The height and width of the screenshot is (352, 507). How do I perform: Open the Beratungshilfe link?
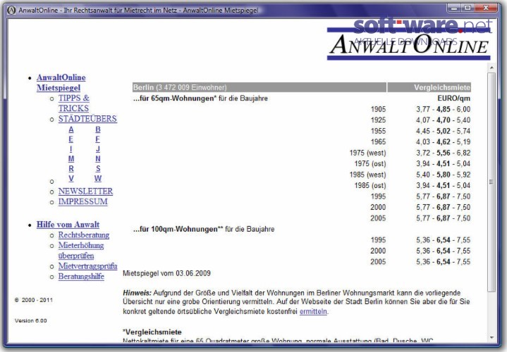pyautogui.click(x=81, y=277)
